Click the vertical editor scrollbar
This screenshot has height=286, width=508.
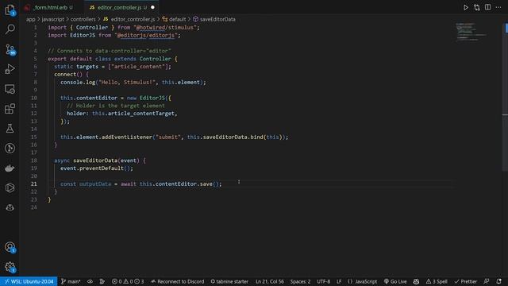coord(505,97)
